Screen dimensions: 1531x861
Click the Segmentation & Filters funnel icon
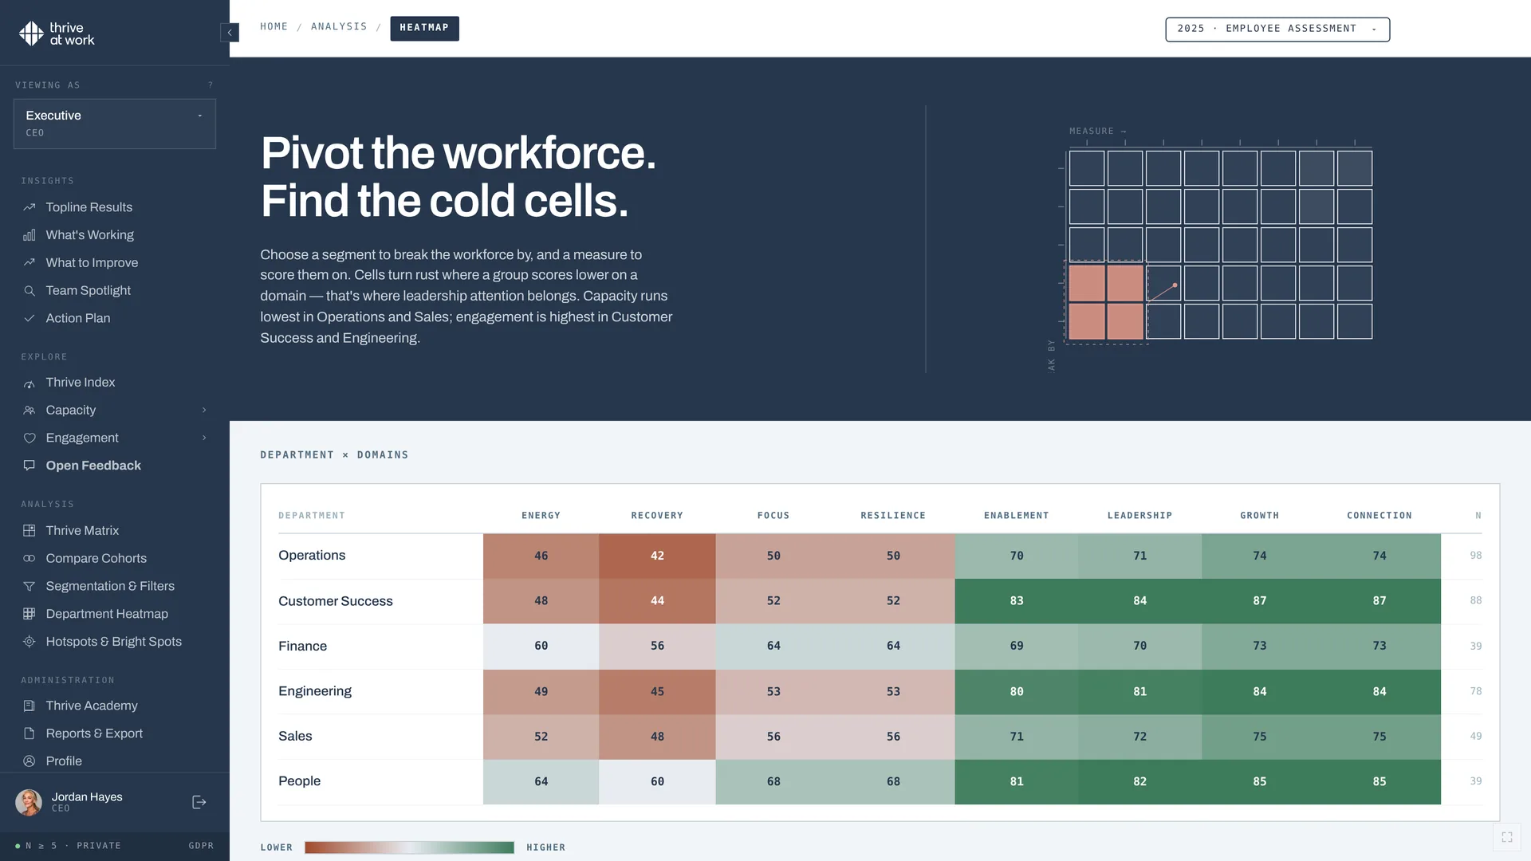click(x=30, y=586)
